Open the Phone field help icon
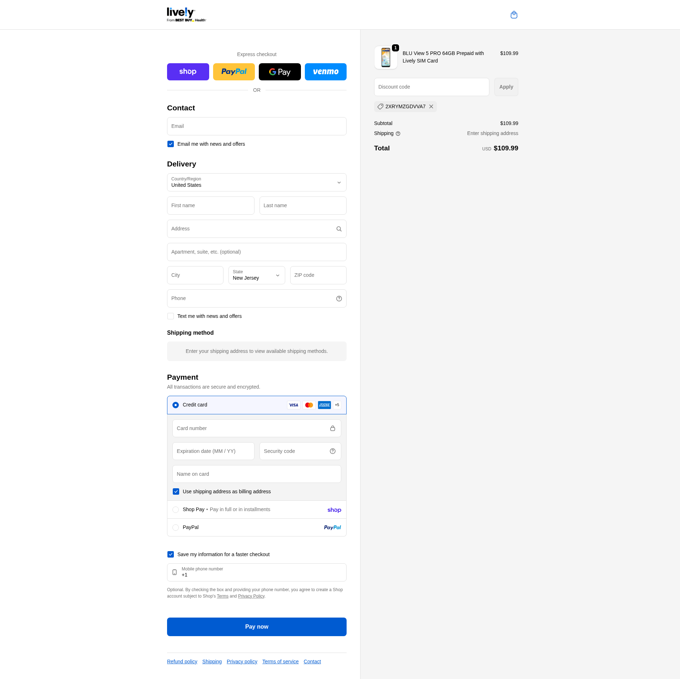This screenshot has height=679, width=680. 339,299
